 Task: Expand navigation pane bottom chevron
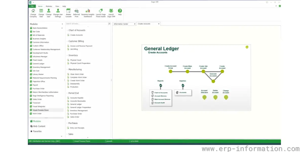(x=61, y=136)
